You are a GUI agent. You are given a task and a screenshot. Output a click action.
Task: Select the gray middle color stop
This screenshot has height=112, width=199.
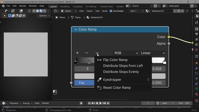click(89, 62)
